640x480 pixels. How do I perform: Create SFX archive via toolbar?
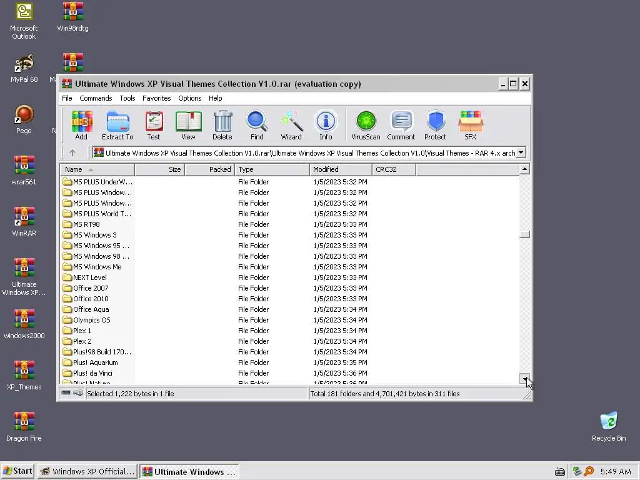coord(470,125)
